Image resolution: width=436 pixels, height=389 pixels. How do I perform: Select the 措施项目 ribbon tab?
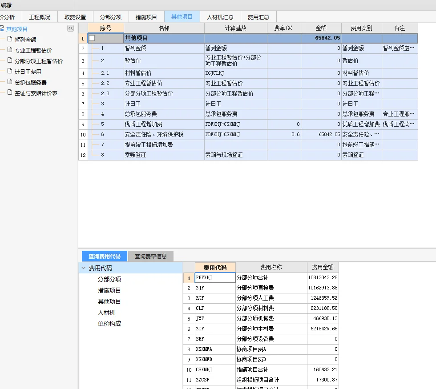pos(146,16)
